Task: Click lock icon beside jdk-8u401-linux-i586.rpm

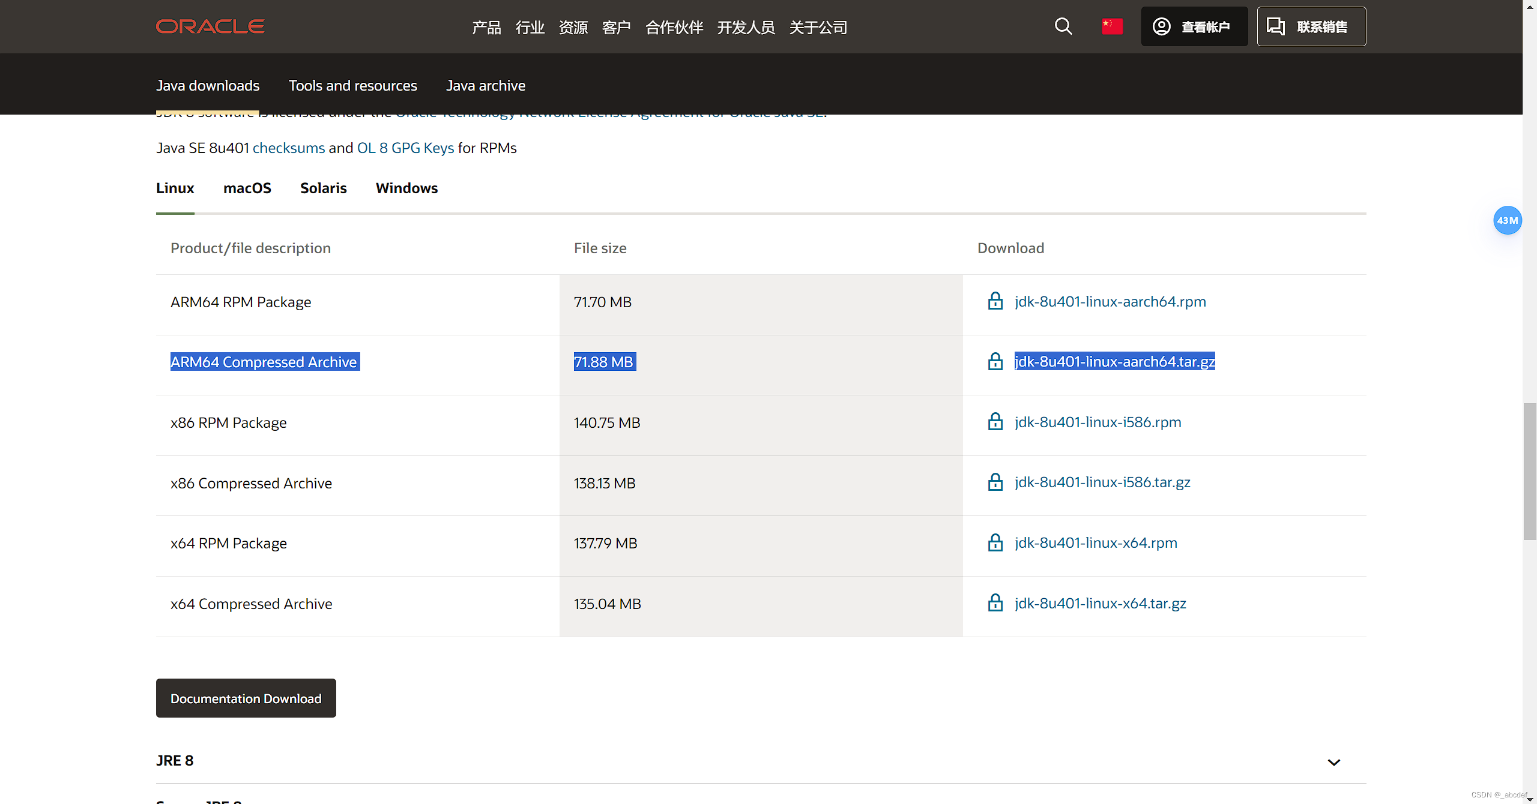Action: [995, 422]
